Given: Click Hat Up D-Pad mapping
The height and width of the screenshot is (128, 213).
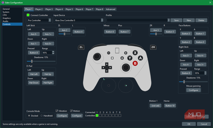Looking at the screenshot, I should click(x=48, y=74).
